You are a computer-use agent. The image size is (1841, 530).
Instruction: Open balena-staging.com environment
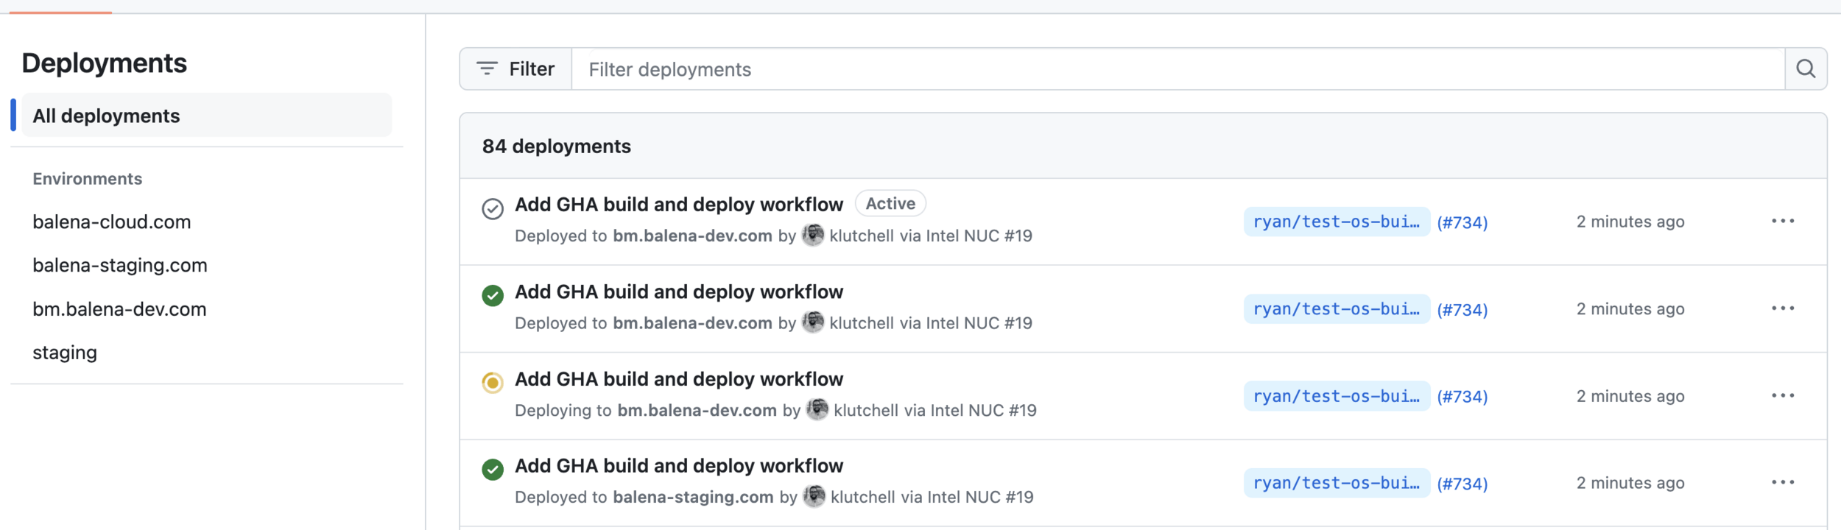(x=120, y=265)
